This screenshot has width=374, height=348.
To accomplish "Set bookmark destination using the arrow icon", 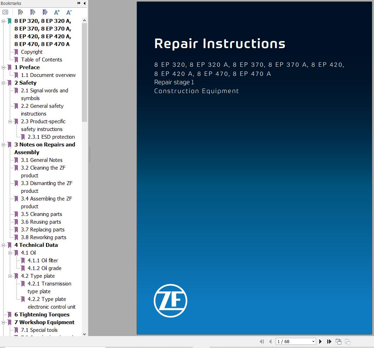I will pyautogui.click(x=44, y=12).
